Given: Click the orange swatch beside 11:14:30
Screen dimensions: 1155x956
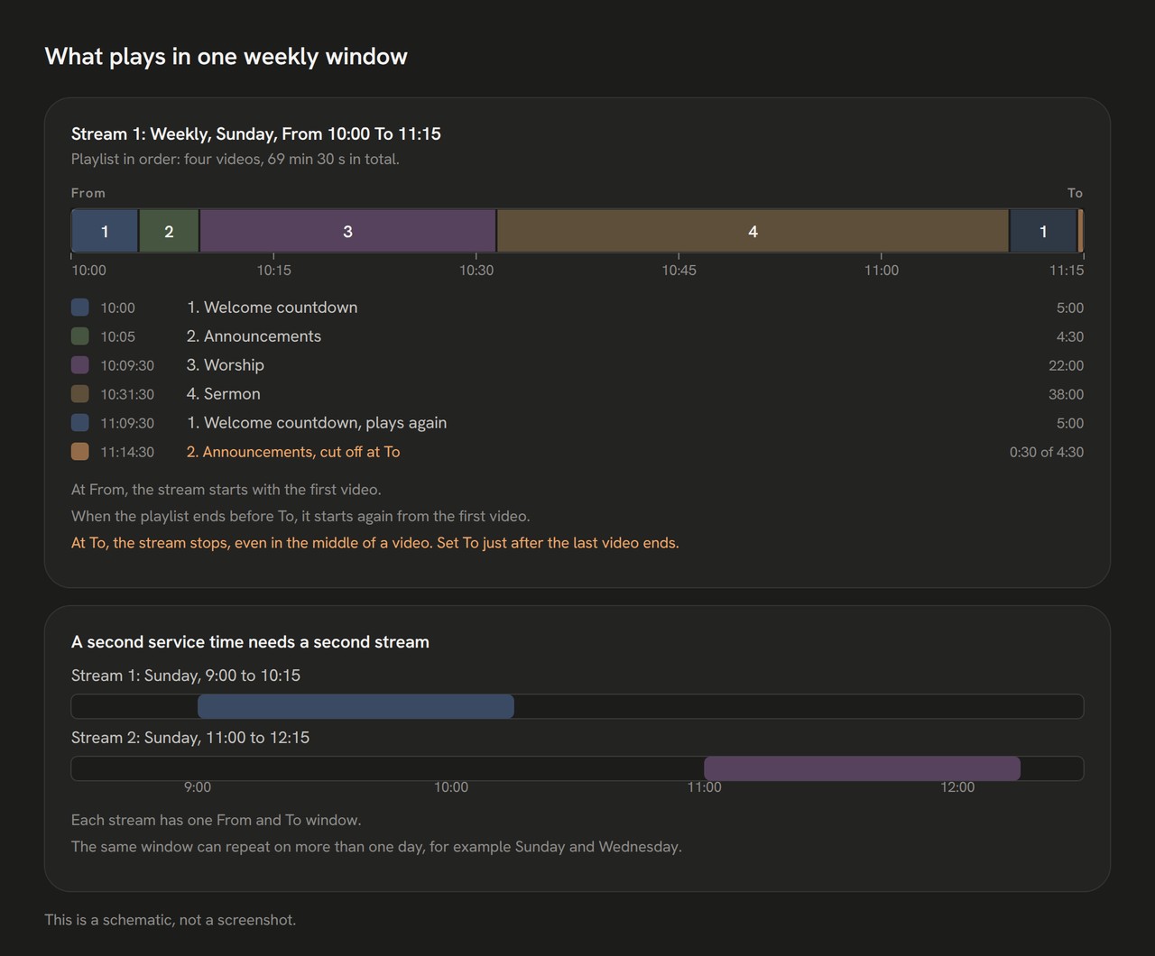Looking at the screenshot, I should [80, 452].
